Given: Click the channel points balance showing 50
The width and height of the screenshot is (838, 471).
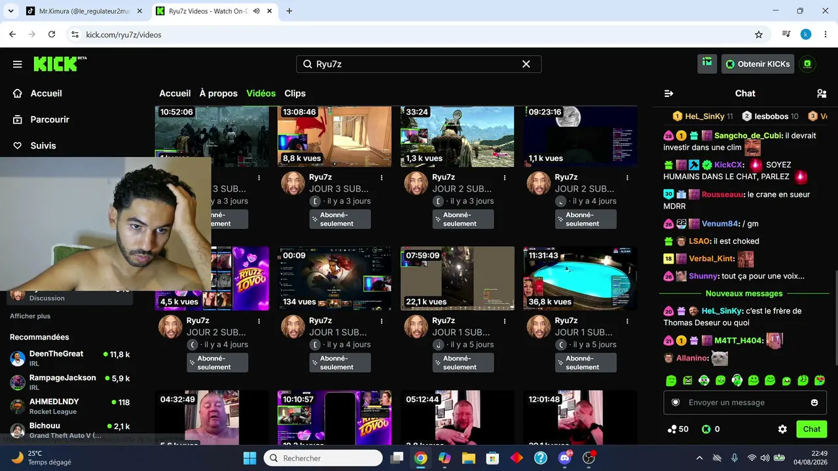Looking at the screenshot, I should (x=678, y=429).
